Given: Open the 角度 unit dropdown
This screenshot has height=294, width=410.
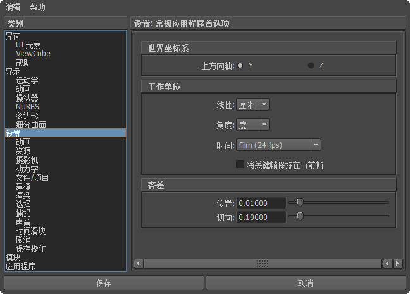Looking at the screenshot, I should pyautogui.click(x=252, y=125).
